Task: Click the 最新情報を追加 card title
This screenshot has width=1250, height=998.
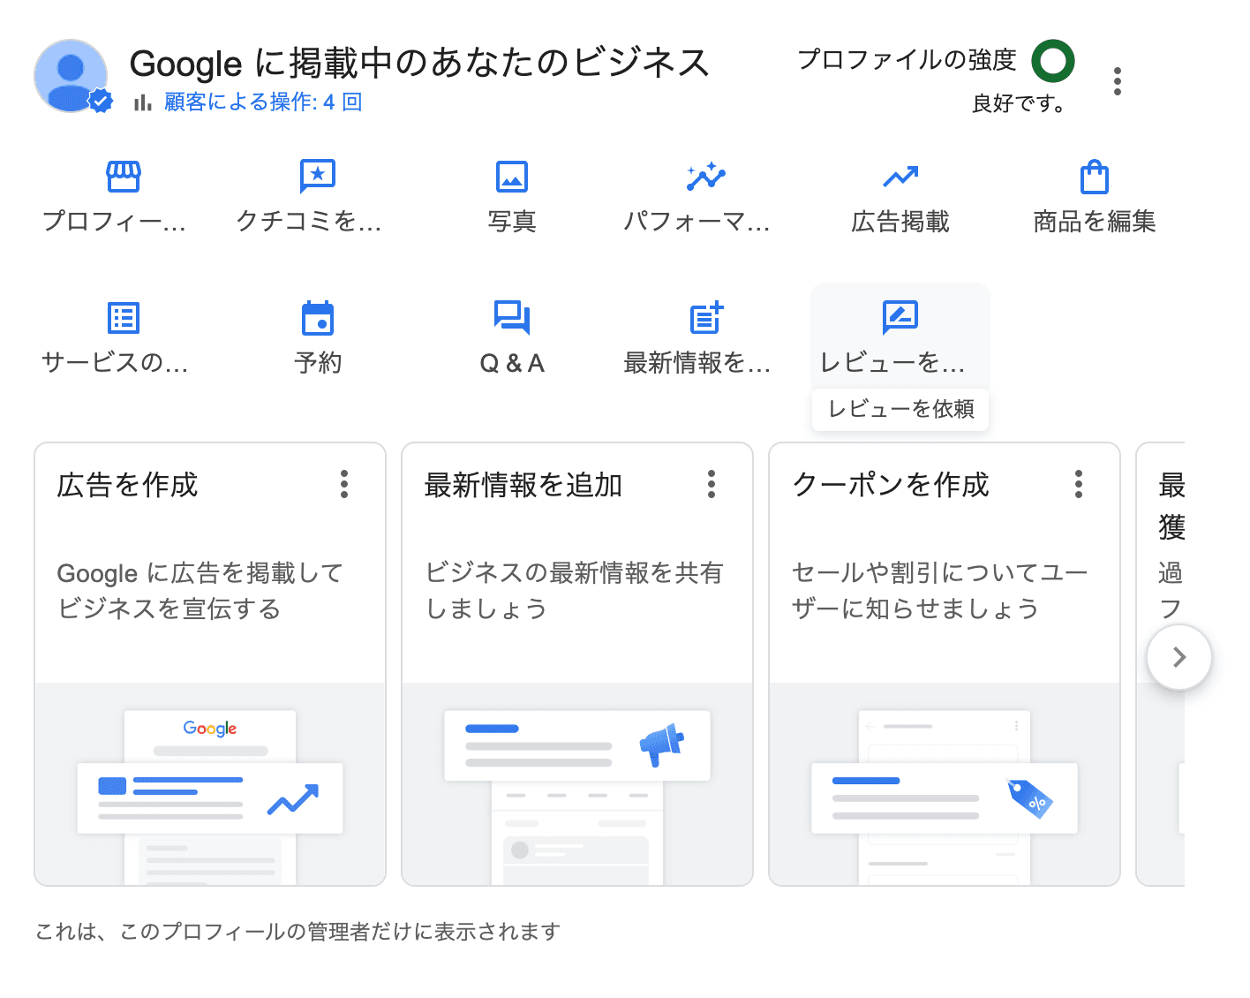Action: coord(523,485)
